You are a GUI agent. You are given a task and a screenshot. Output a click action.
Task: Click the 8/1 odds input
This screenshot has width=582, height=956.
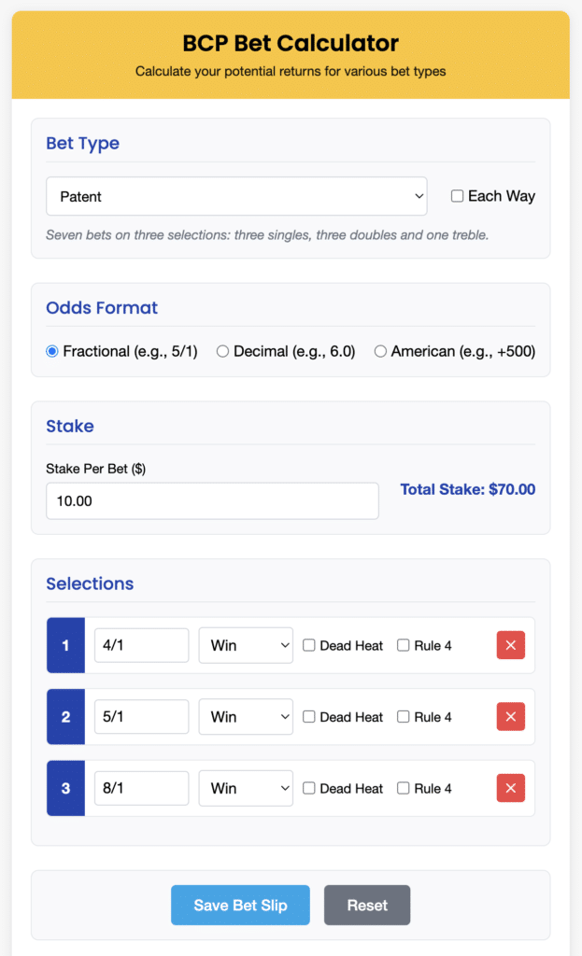tap(142, 788)
